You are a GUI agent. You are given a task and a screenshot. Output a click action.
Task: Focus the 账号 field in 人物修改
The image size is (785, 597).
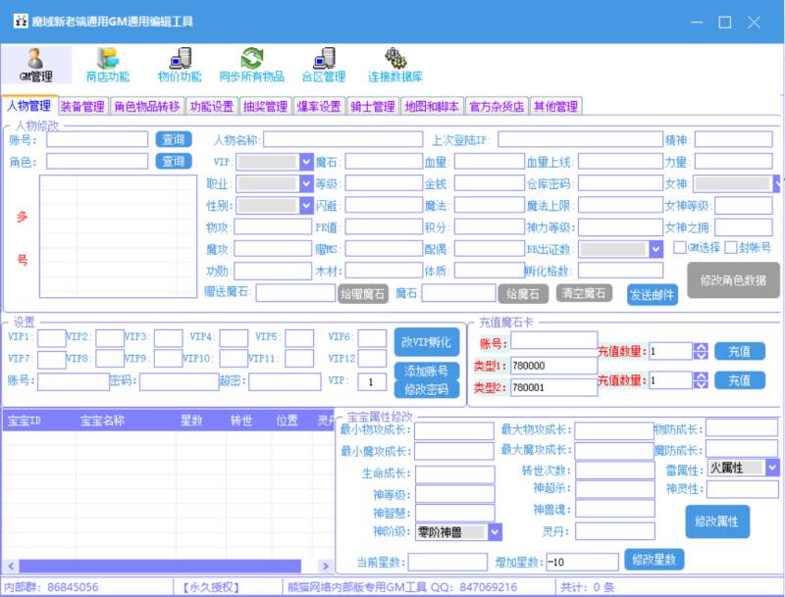click(97, 139)
